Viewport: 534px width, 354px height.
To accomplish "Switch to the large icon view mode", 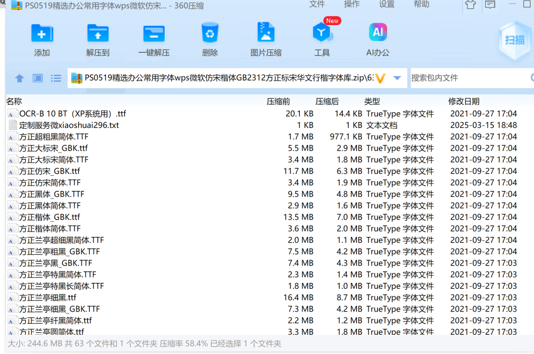I will click(x=38, y=78).
